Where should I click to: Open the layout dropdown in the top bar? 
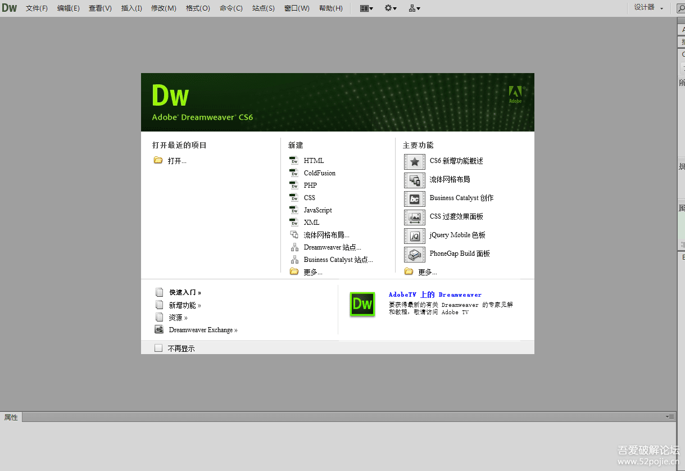(x=366, y=8)
